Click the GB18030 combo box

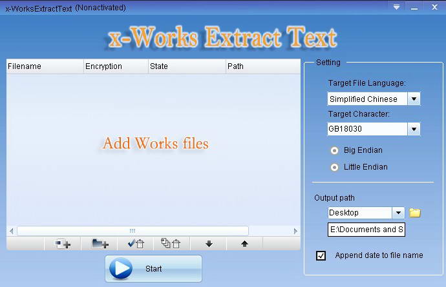[374, 129]
